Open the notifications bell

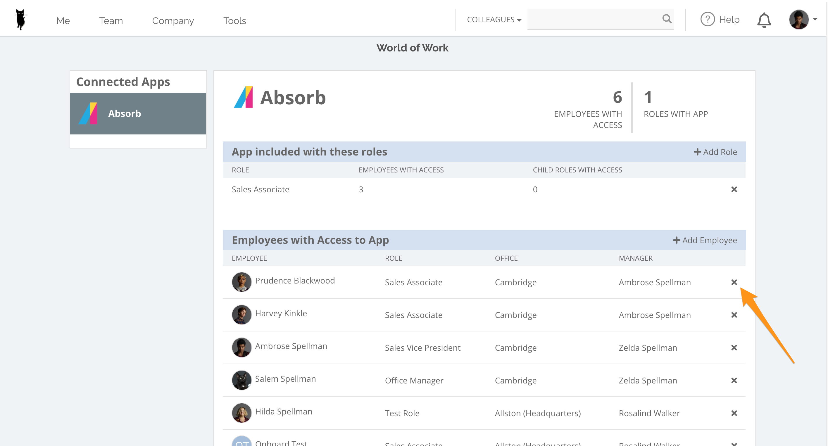click(764, 20)
